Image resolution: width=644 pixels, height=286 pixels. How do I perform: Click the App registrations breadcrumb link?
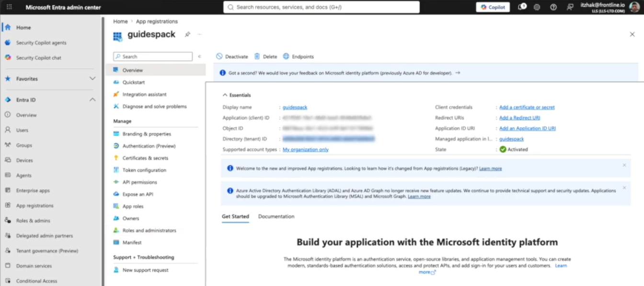click(x=157, y=22)
